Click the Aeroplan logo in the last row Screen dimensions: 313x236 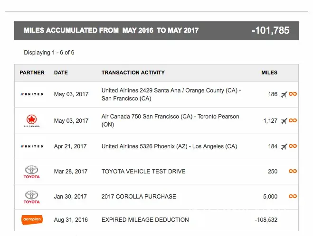(x=32, y=220)
